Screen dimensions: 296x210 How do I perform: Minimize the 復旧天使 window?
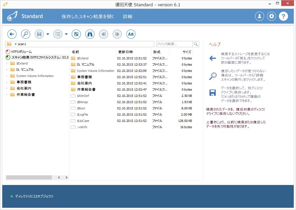click(x=270, y=4)
